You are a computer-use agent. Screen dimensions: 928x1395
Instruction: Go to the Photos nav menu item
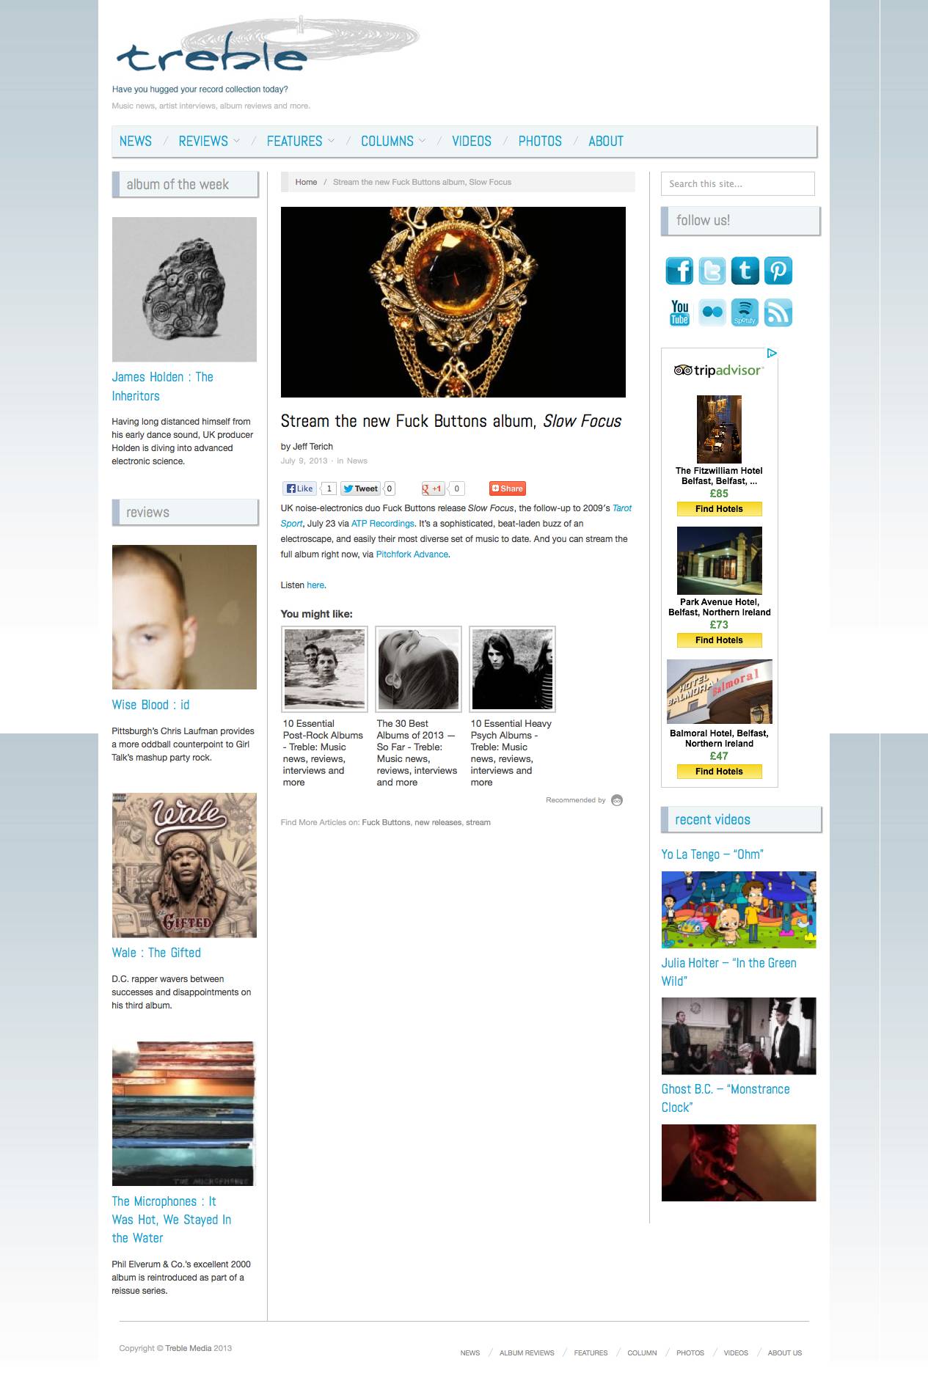[540, 141]
